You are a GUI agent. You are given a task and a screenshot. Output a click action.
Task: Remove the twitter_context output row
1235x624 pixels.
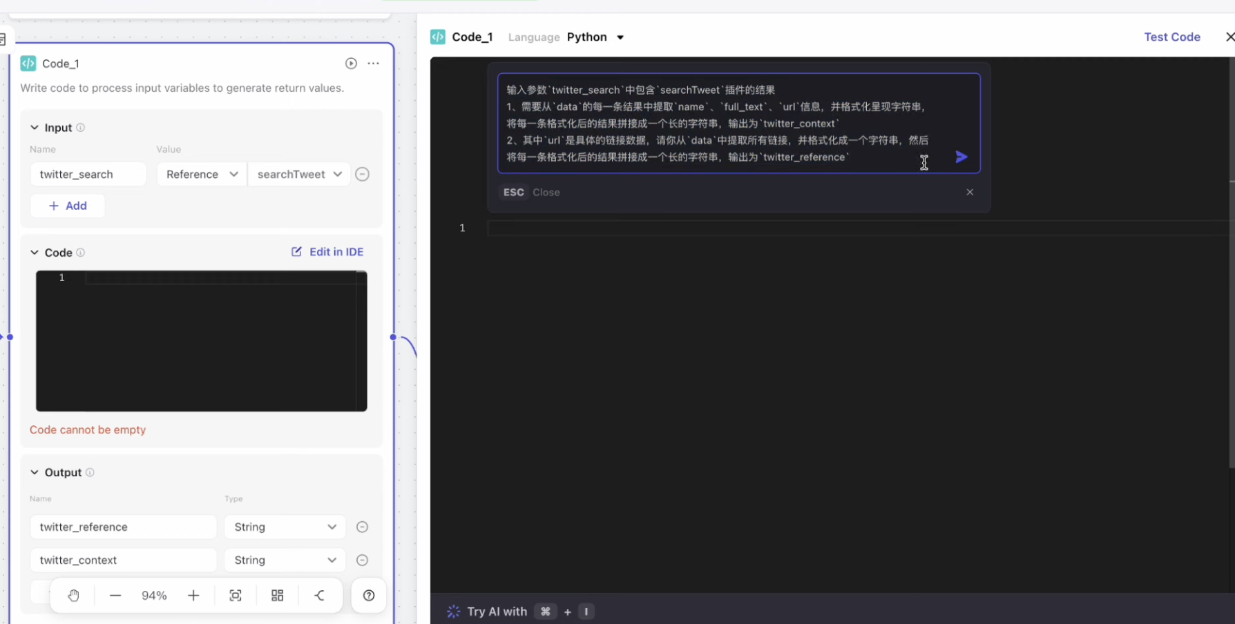point(362,560)
